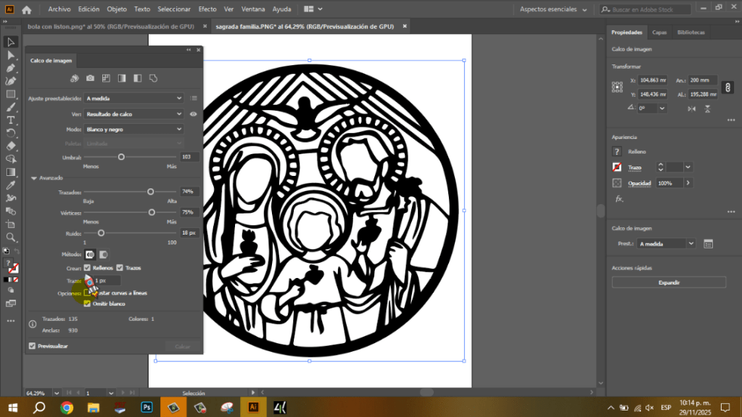
Task: Select the Rectangle tool
Action: 10,93
